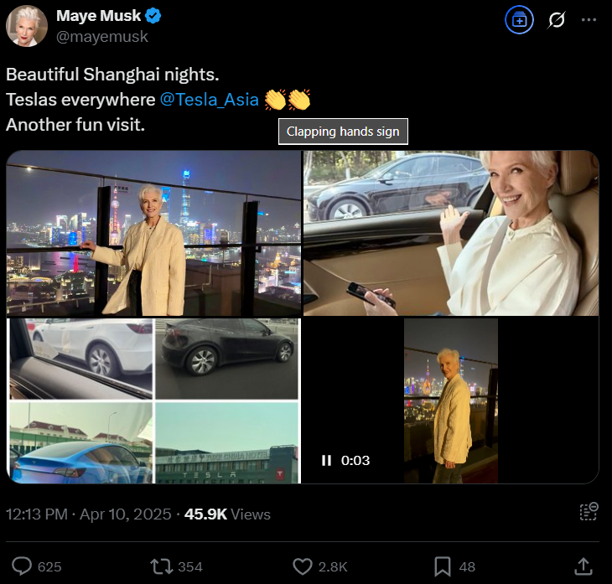Click the Maye Musk display name

click(x=98, y=16)
